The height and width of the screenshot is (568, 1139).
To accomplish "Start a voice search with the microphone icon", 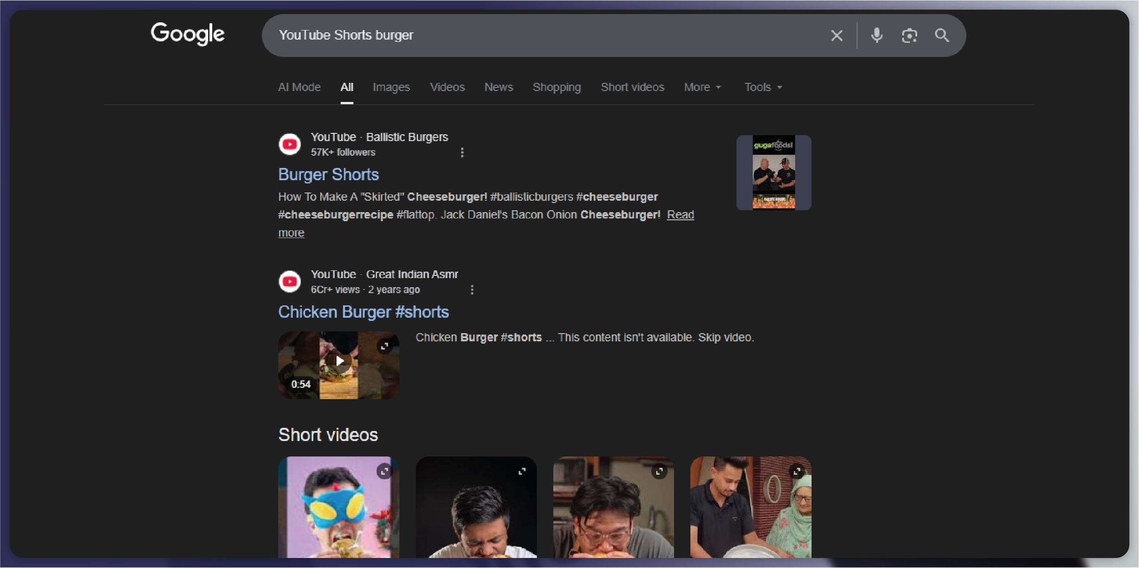I will pos(877,35).
